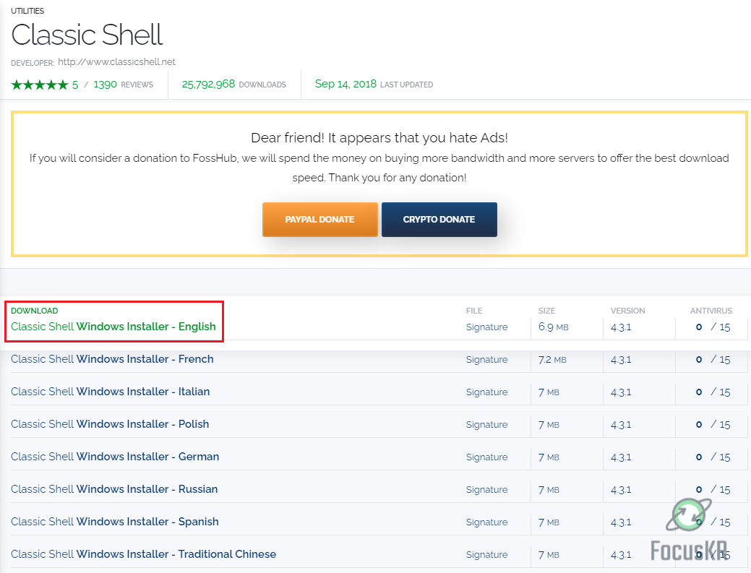The image size is (751, 573).
Task: Click the 25,792,968 downloads count
Action: [233, 85]
